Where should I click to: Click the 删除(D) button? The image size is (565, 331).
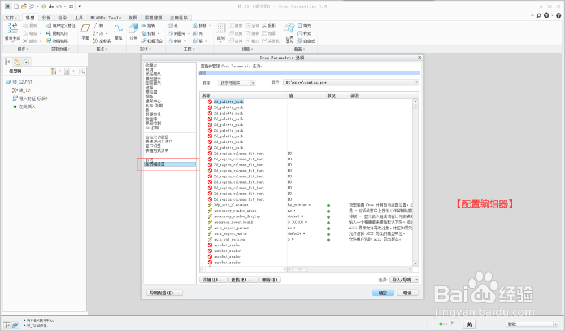270,280
